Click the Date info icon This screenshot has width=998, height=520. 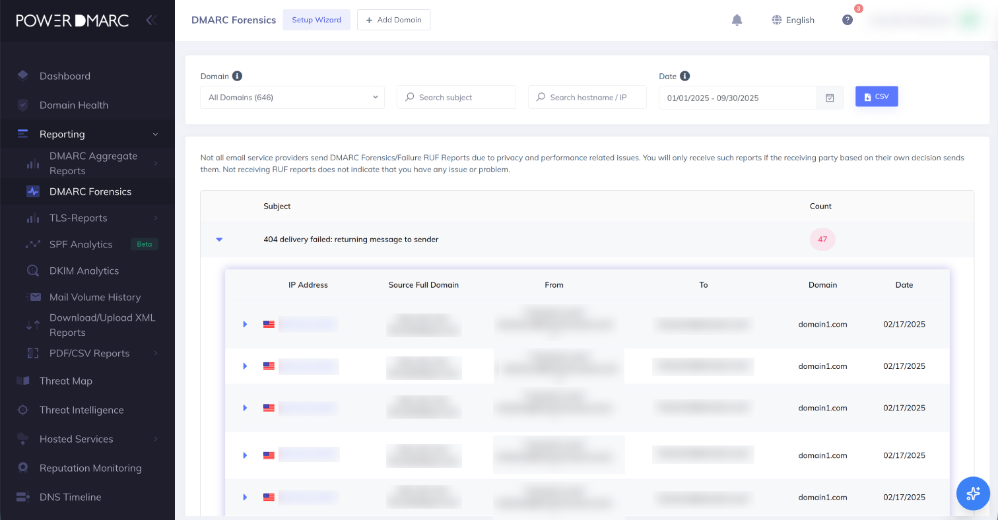tap(685, 76)
